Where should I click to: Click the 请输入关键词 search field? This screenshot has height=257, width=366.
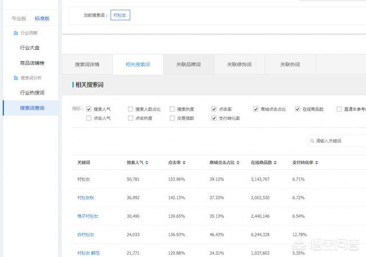pos(337,141)
